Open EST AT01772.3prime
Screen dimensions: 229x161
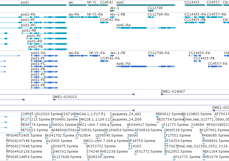tap(187, 157)
